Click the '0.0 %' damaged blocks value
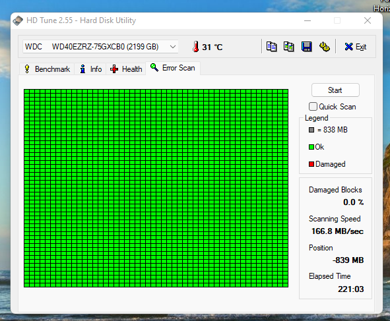The height and width of the screenshot is (321, 390). [x=354, y=202]
